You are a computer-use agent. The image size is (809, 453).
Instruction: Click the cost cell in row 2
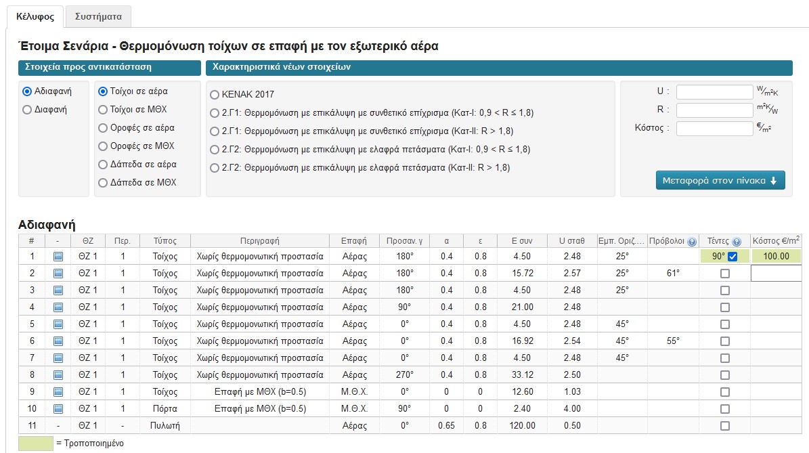pyautogui.click(x=776, y=273)
